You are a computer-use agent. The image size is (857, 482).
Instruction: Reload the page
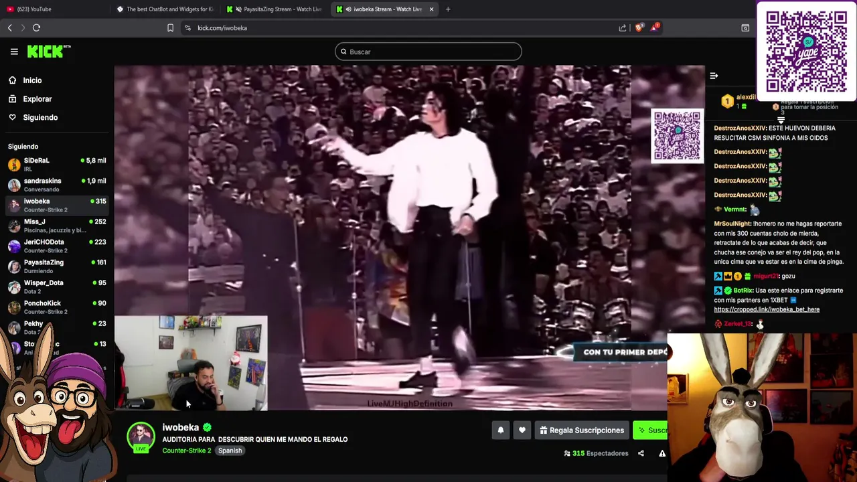click(37, 27)
